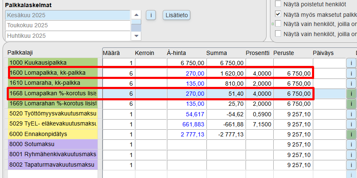
Task: Toggle the last Näytä vain henkilöt checkbox
Action: pos(278,33)
